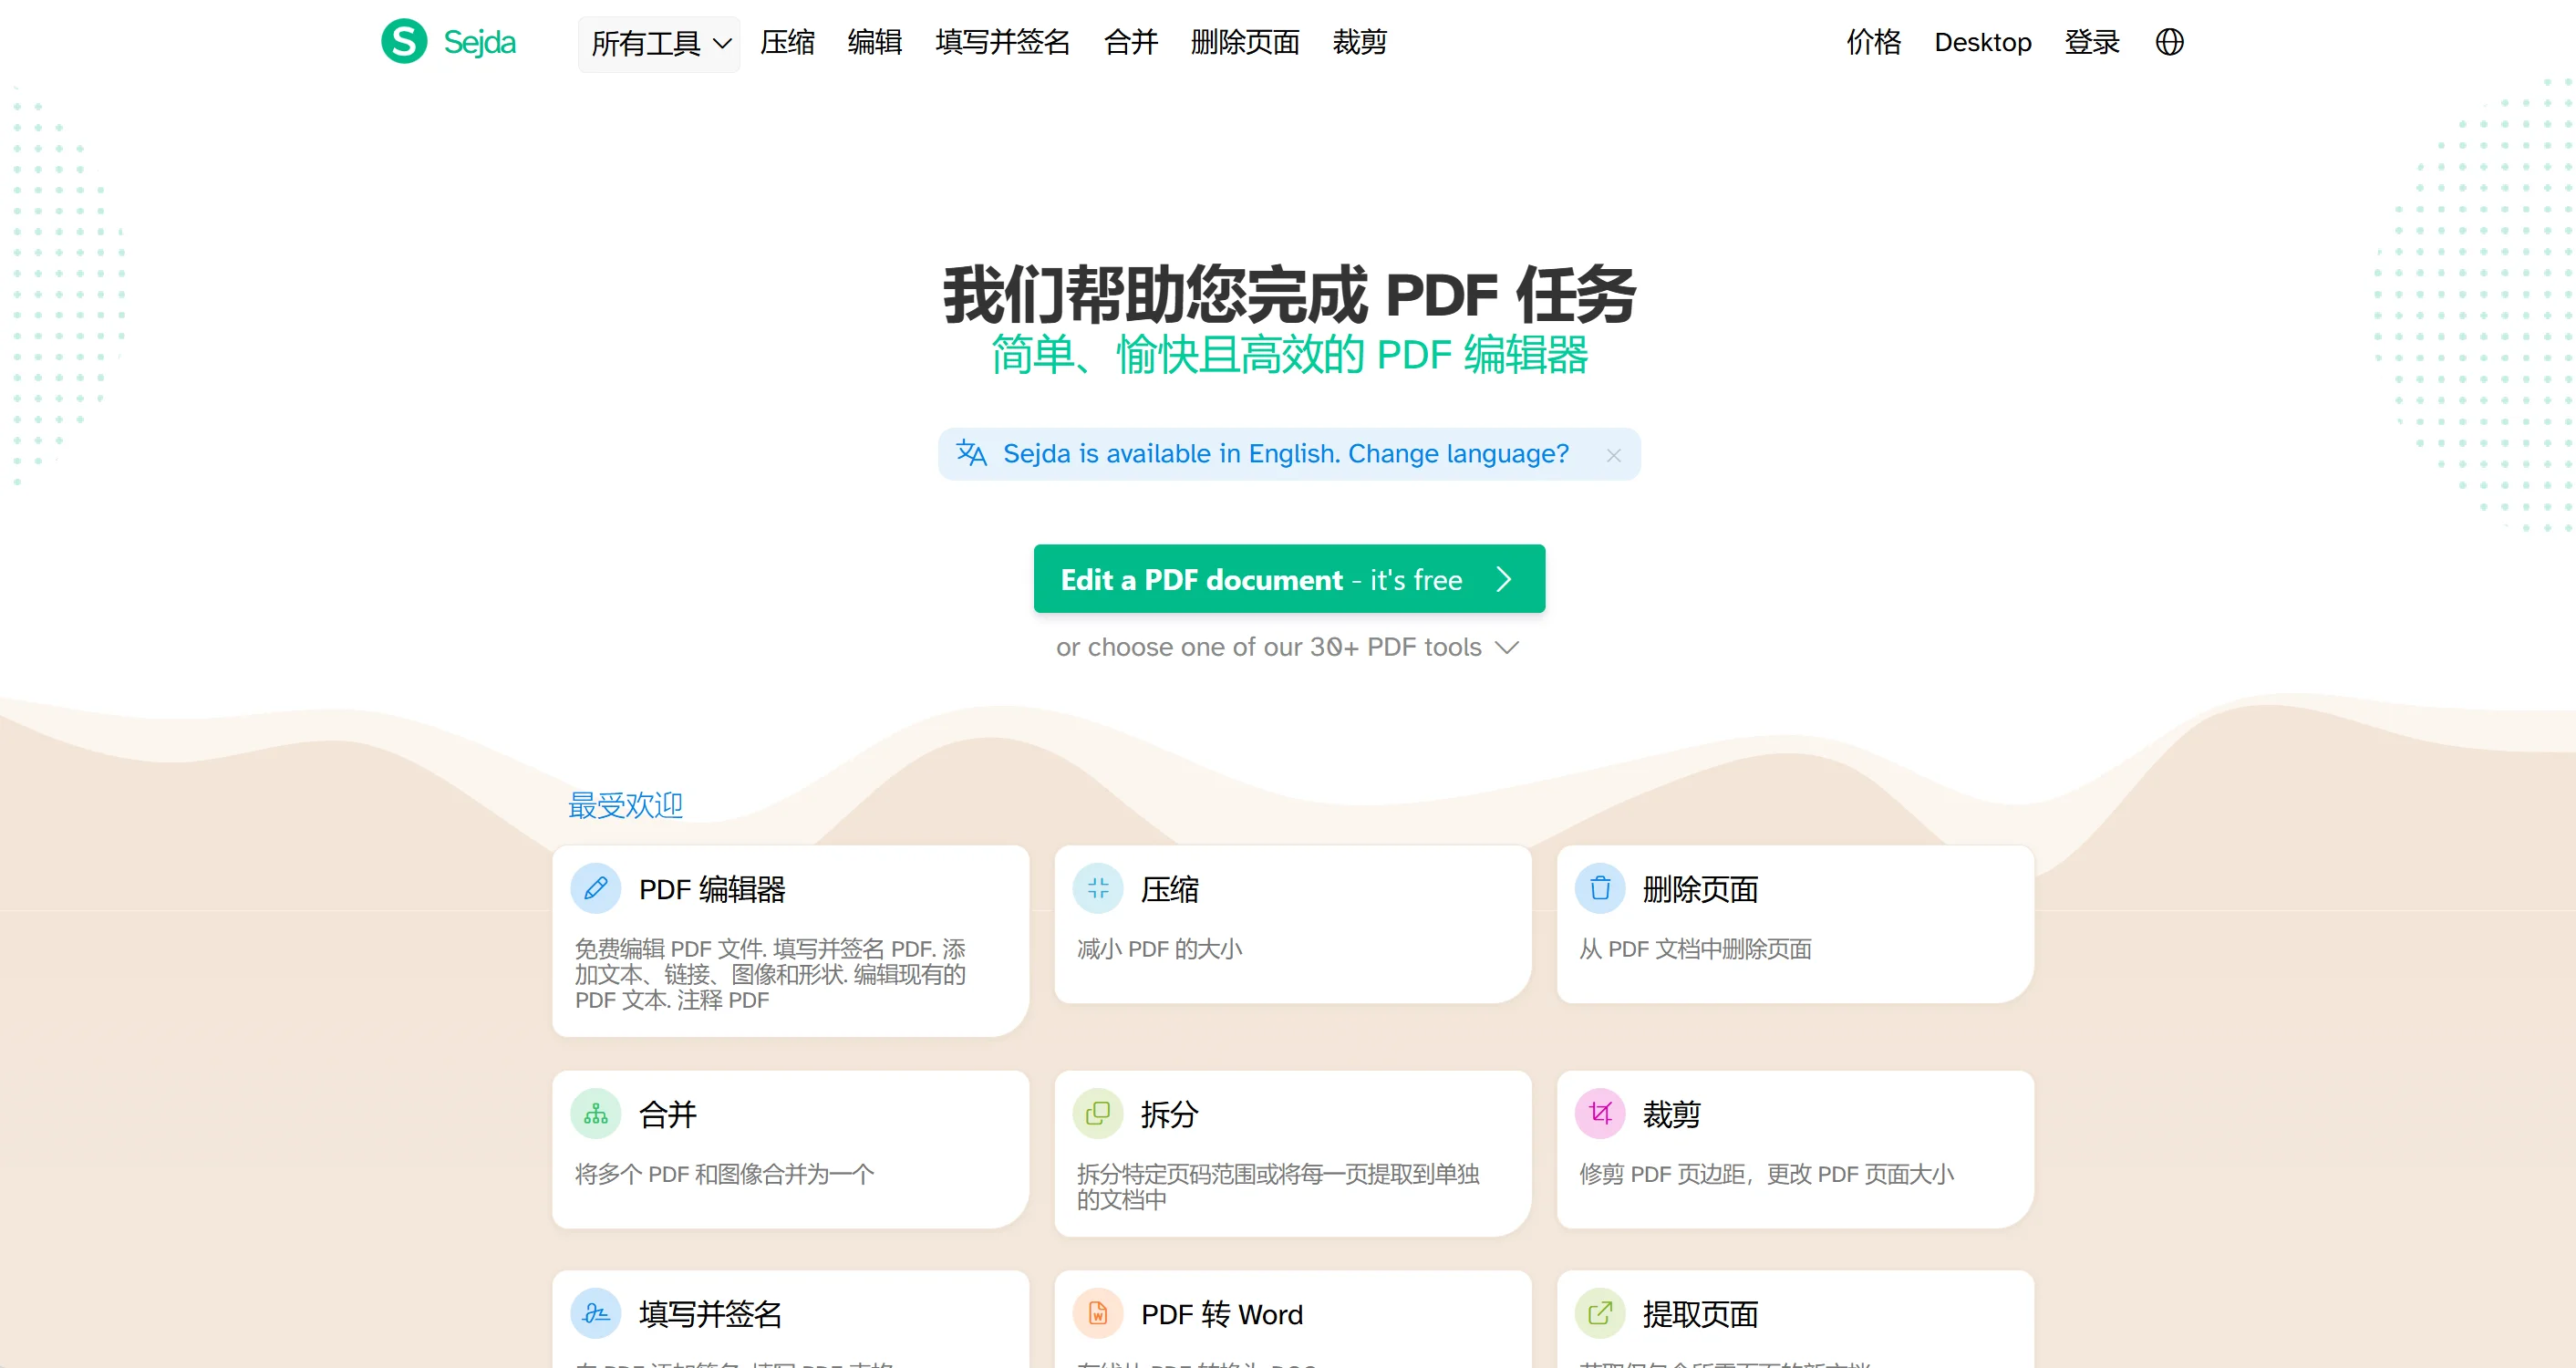
Task: Click description '修剪 PDF 页边距，更改 PDF 页面大小'
Action: click(x=1766, y=1174)
